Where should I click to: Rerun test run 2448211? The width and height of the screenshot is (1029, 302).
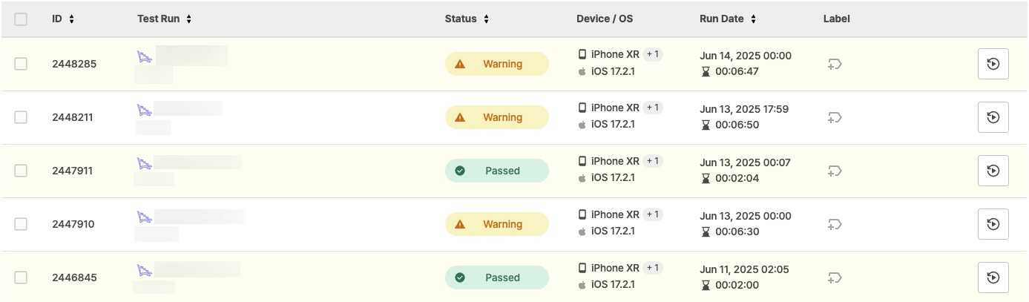(993, 117)
